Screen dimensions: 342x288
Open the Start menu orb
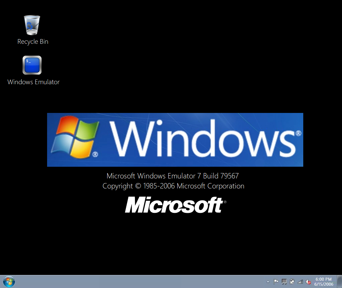[9, 281]
